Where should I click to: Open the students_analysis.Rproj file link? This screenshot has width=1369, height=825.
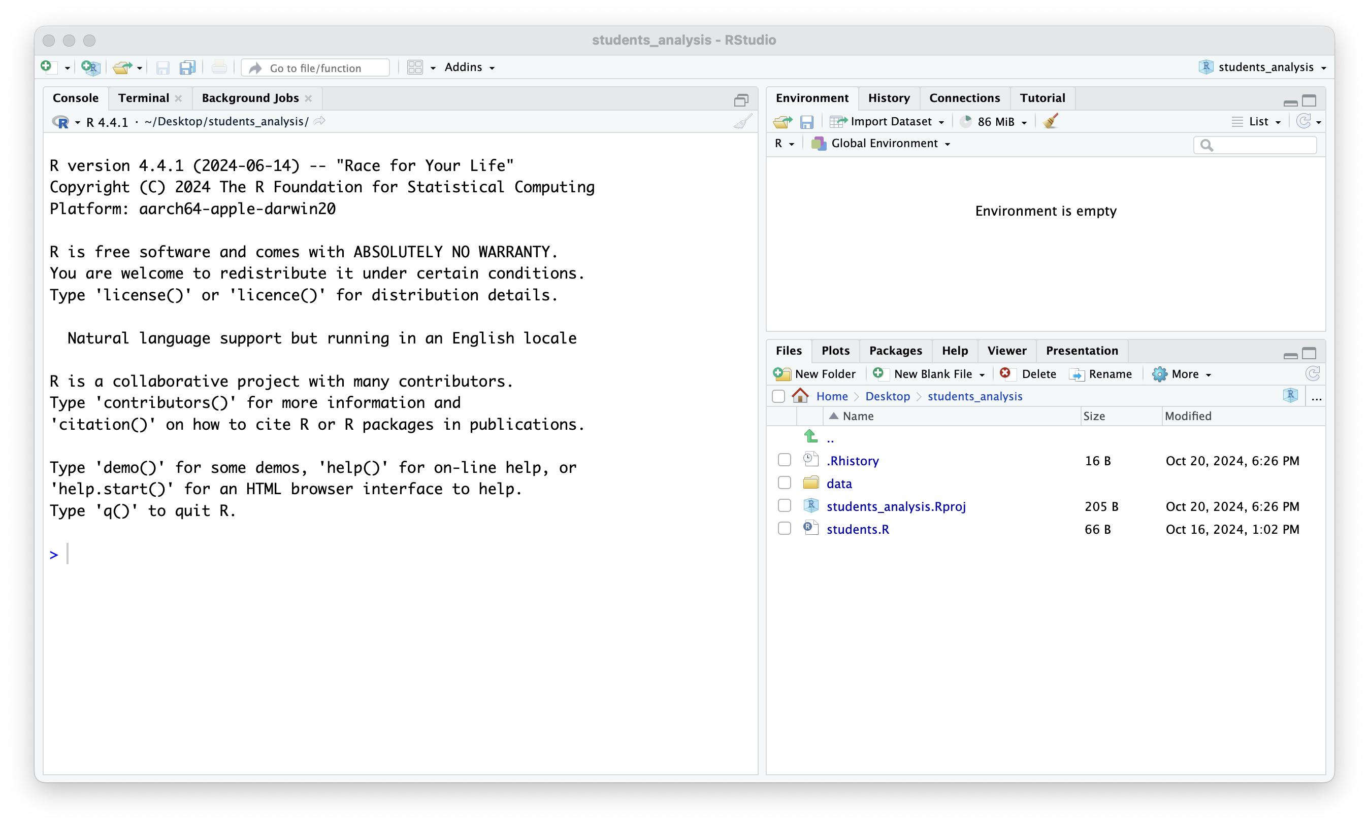896,506
